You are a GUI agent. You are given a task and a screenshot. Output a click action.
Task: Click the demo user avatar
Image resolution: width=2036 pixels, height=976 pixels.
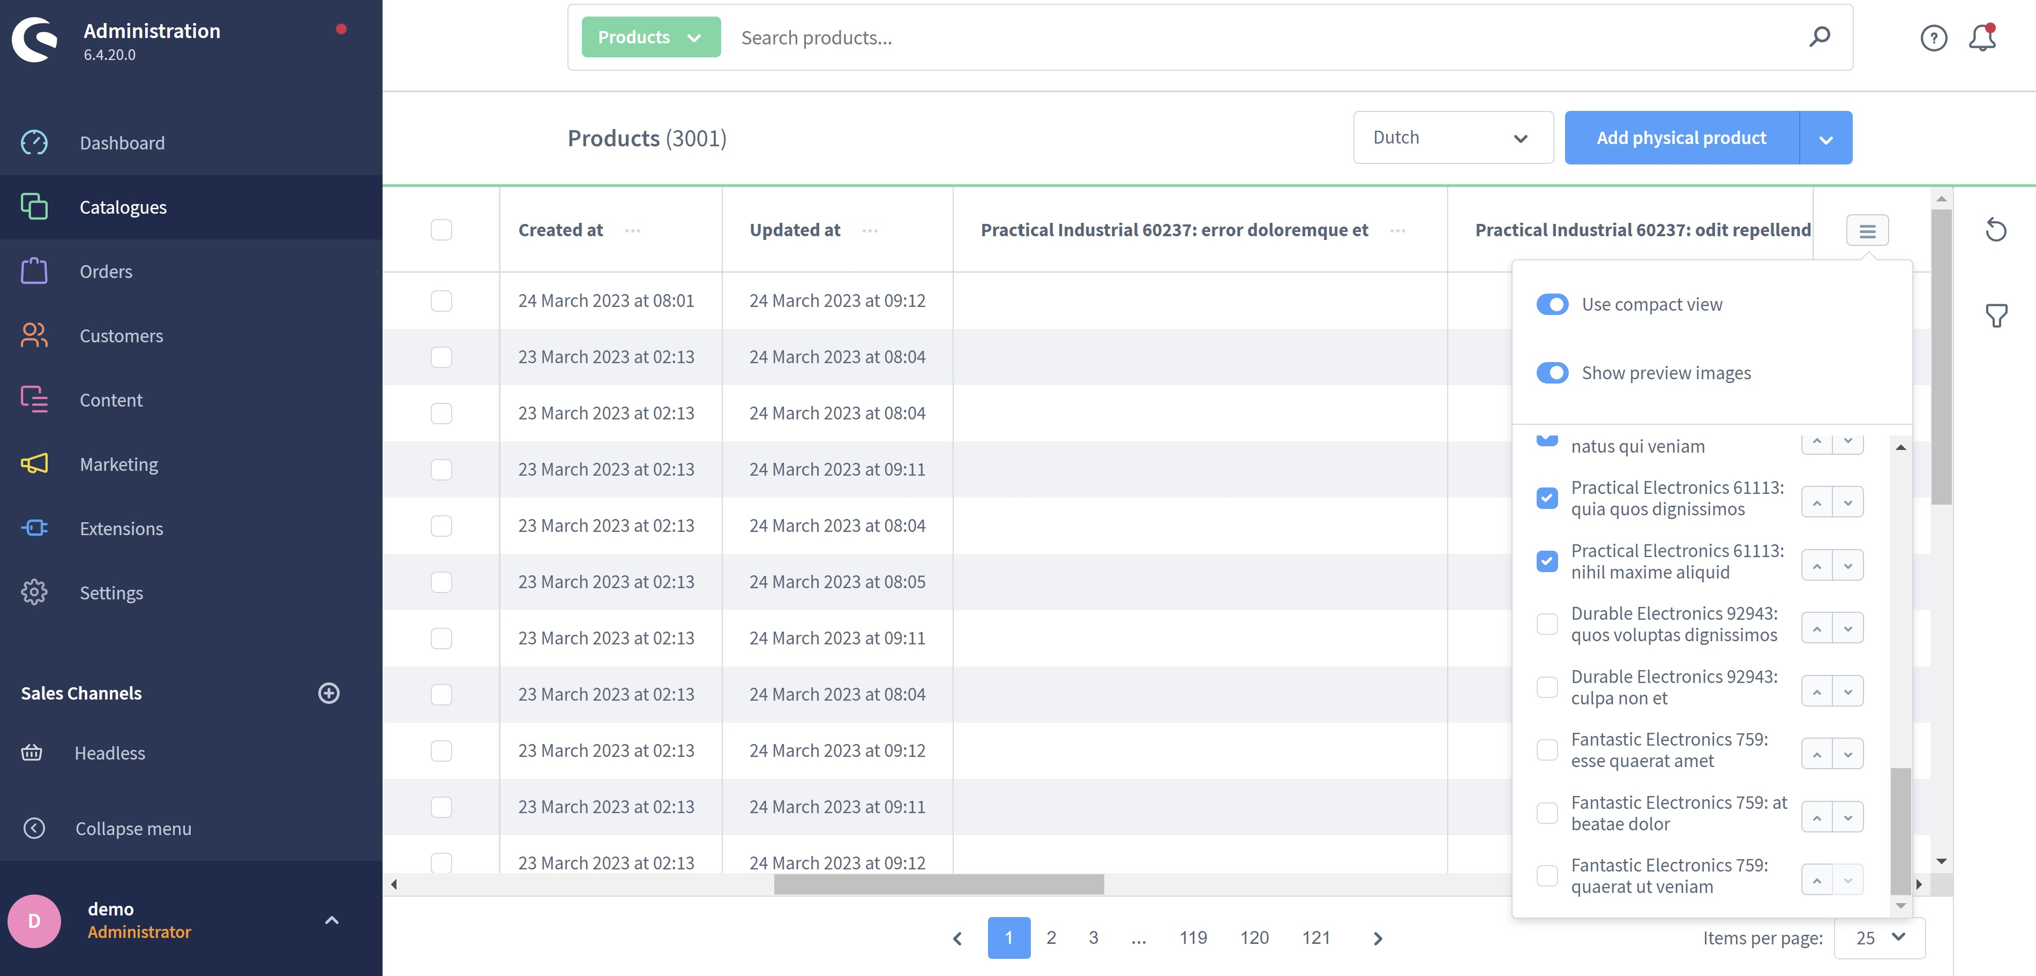(x=35, y=921)
